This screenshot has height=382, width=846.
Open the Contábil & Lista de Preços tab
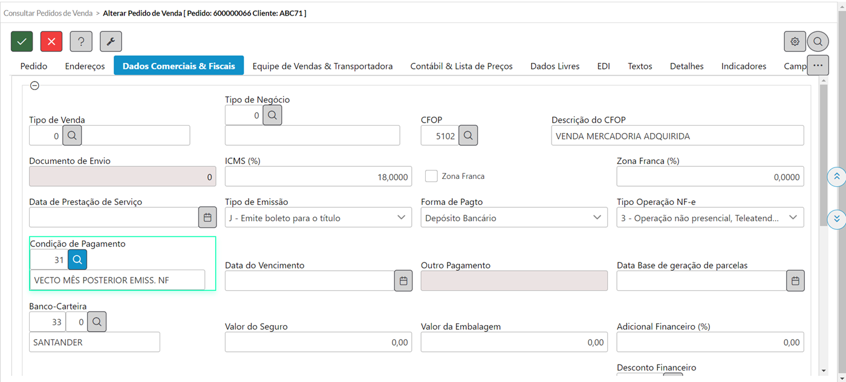pyautogui.click(x=461, y=66)
